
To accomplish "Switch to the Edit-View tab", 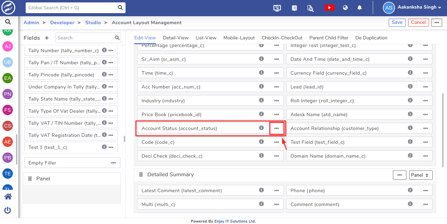I will [145, 38].
